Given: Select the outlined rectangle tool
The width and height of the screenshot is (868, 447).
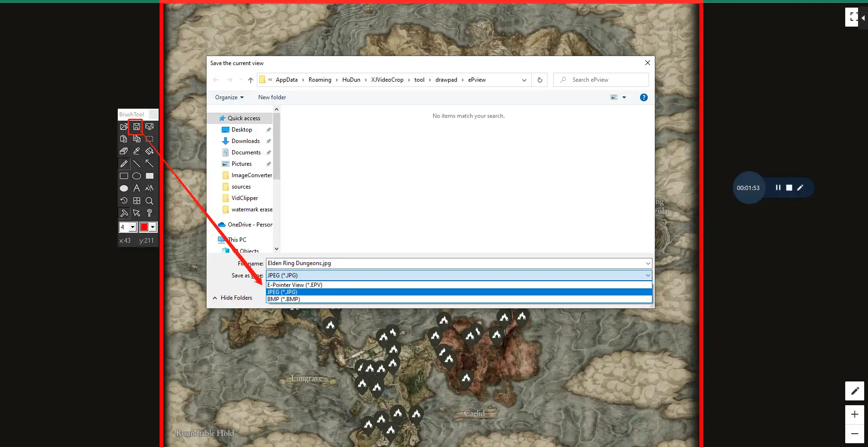Looking at the screenshot, I should point(124,176).
